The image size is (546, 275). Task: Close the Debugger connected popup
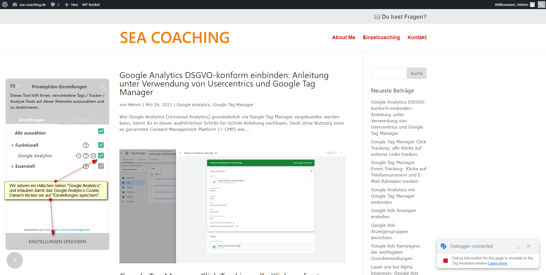[529, 246]
